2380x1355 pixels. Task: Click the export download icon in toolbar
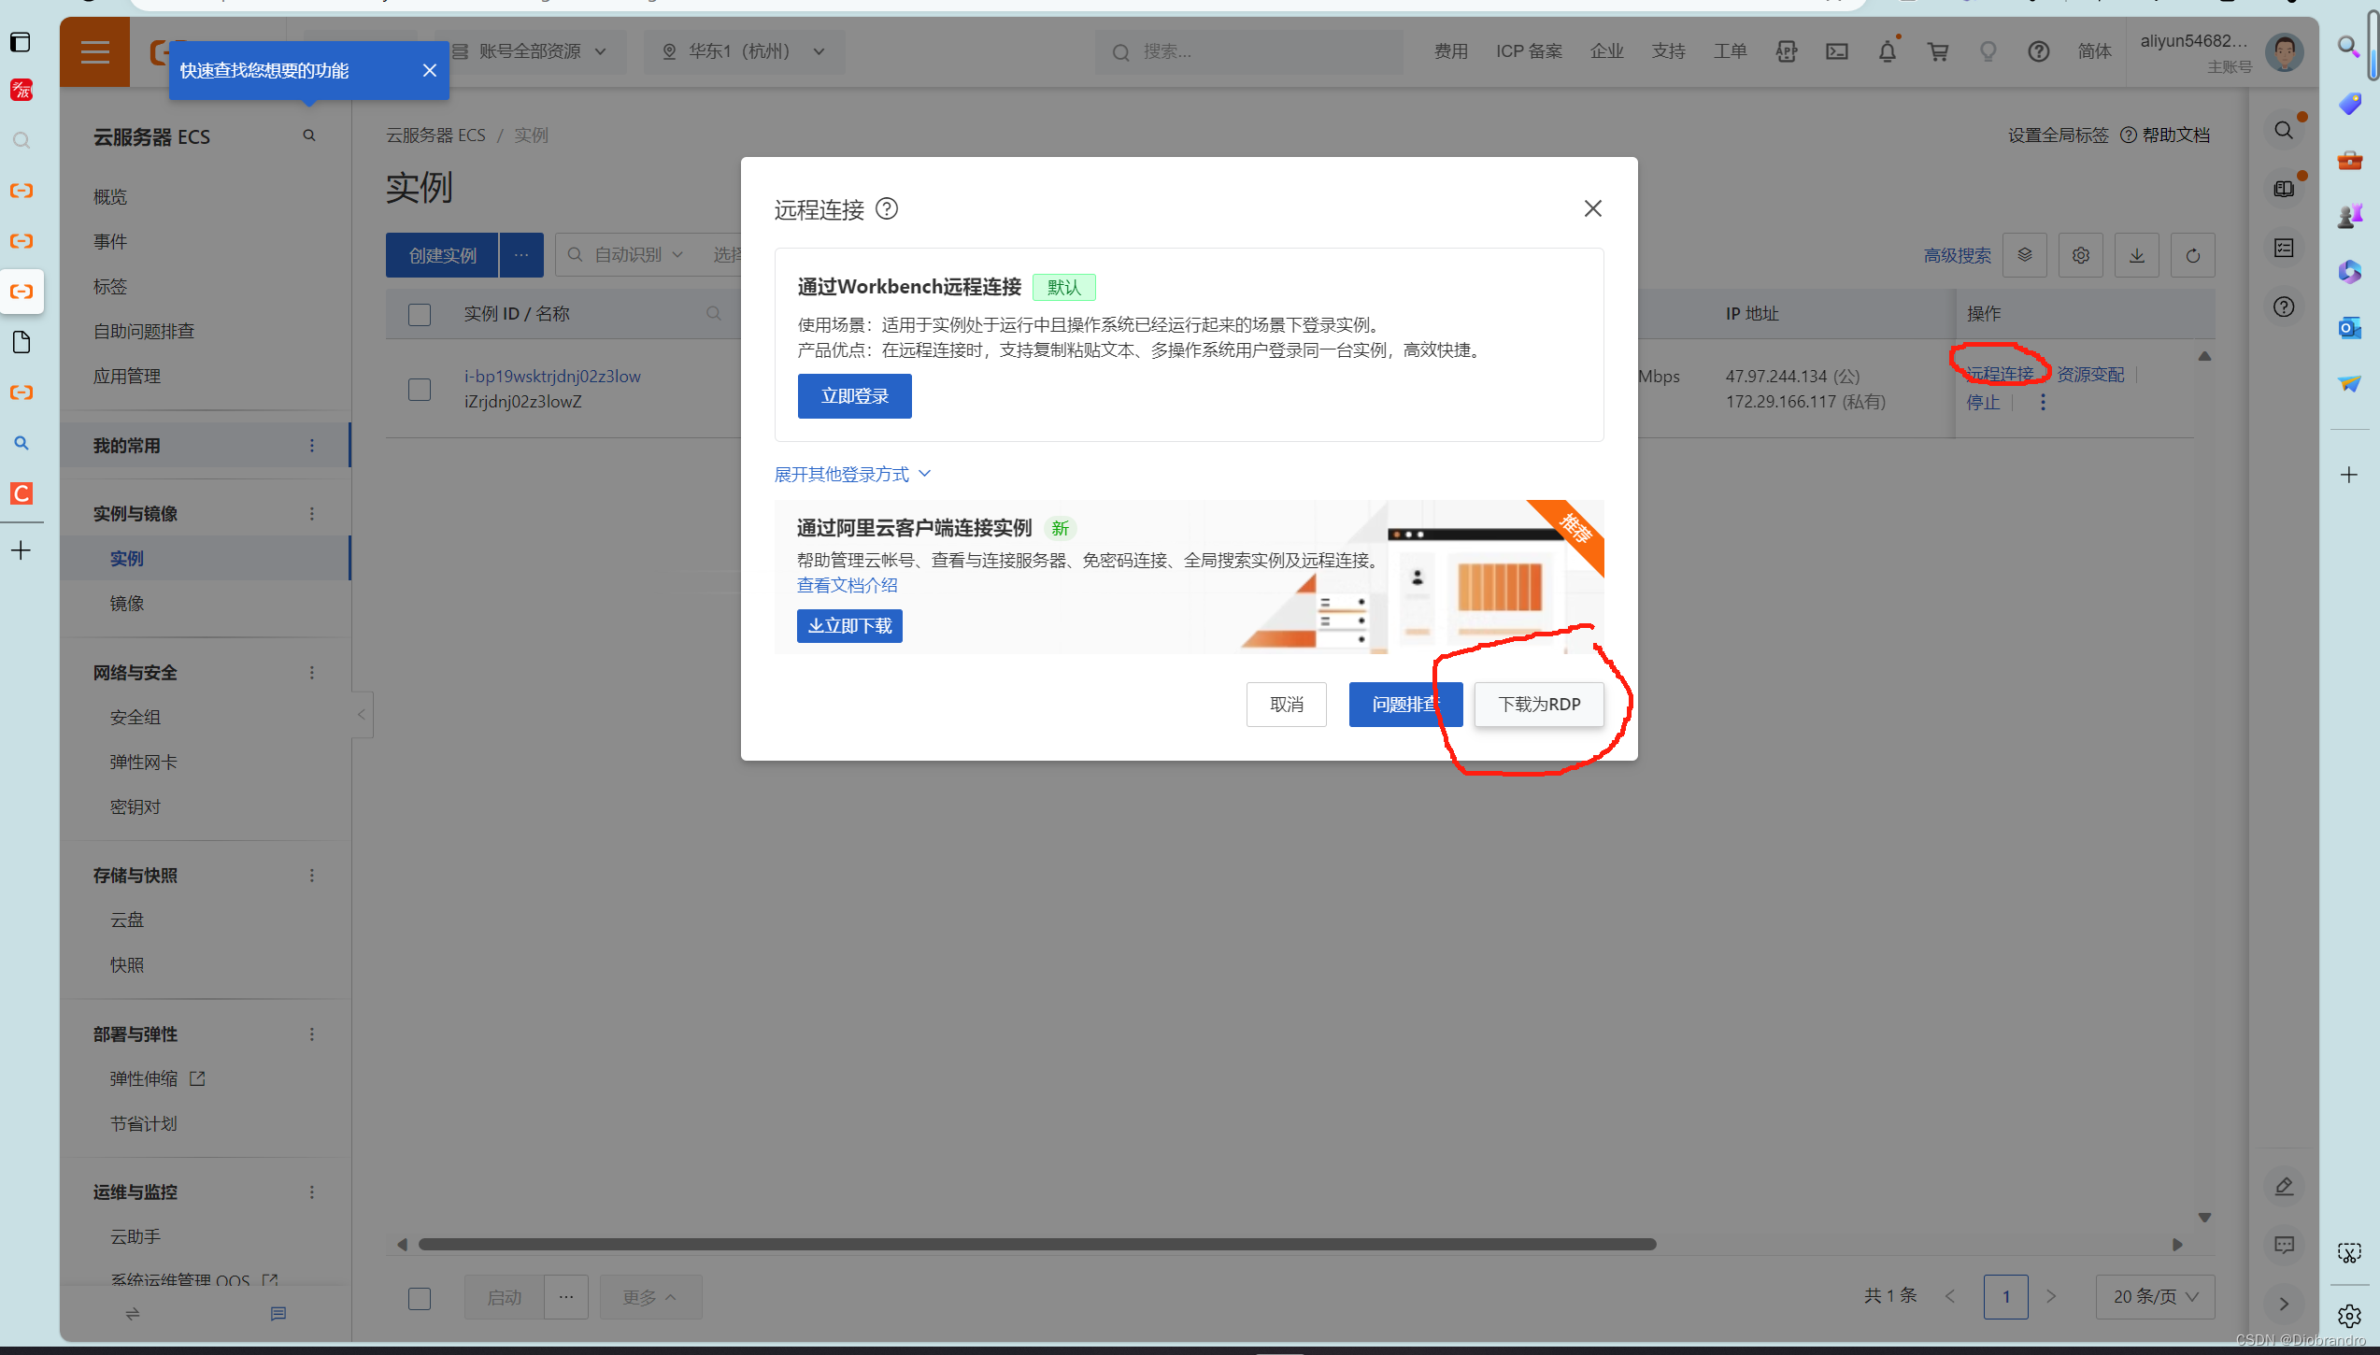2136,255
